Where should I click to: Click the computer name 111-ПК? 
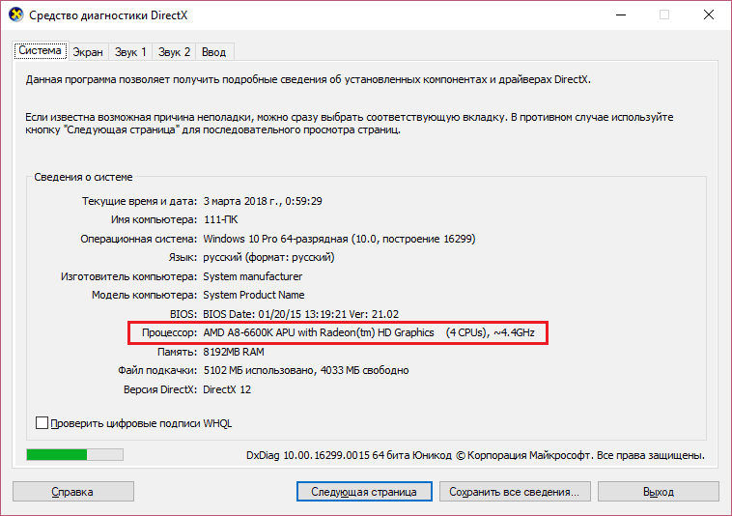pos(221,219)
